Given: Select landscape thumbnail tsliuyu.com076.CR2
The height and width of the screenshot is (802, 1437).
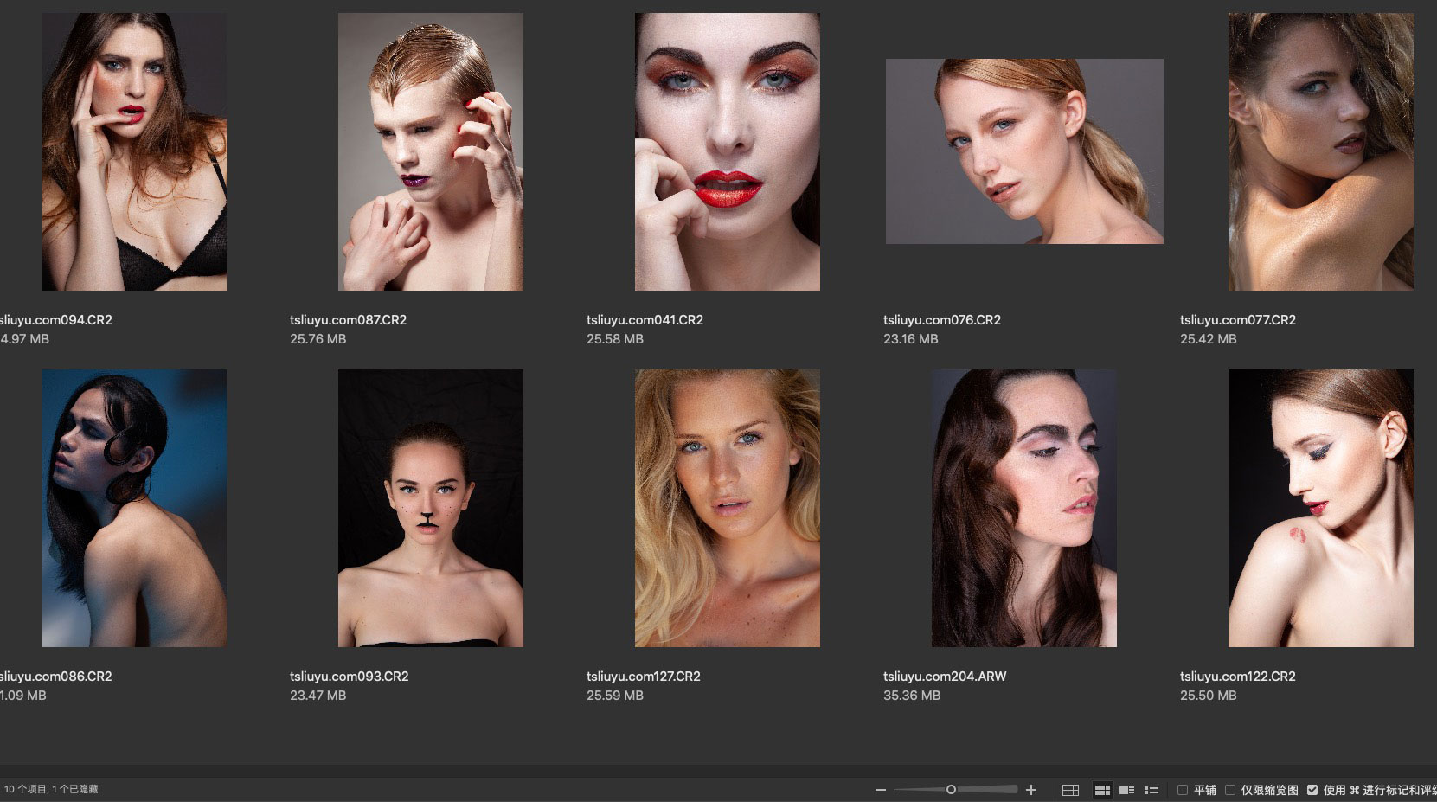Looking at the screenshot, I should coord(1024,151).
